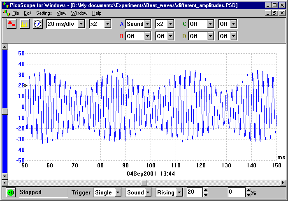Open the View menu
The image size is (288, 201).
point(62,13)
